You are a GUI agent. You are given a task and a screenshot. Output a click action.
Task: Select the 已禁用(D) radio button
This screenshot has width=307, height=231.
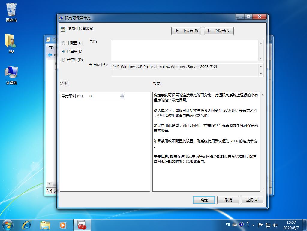[63, 60]
